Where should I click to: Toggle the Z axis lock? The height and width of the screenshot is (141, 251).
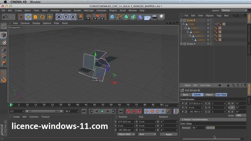coord(73,17)
